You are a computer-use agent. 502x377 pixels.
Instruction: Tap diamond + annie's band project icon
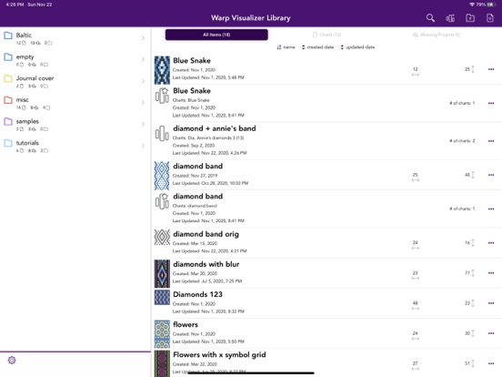162,133
